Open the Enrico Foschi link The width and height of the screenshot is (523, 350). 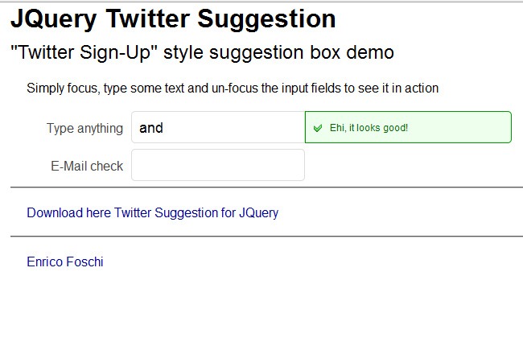coord(64,261)
